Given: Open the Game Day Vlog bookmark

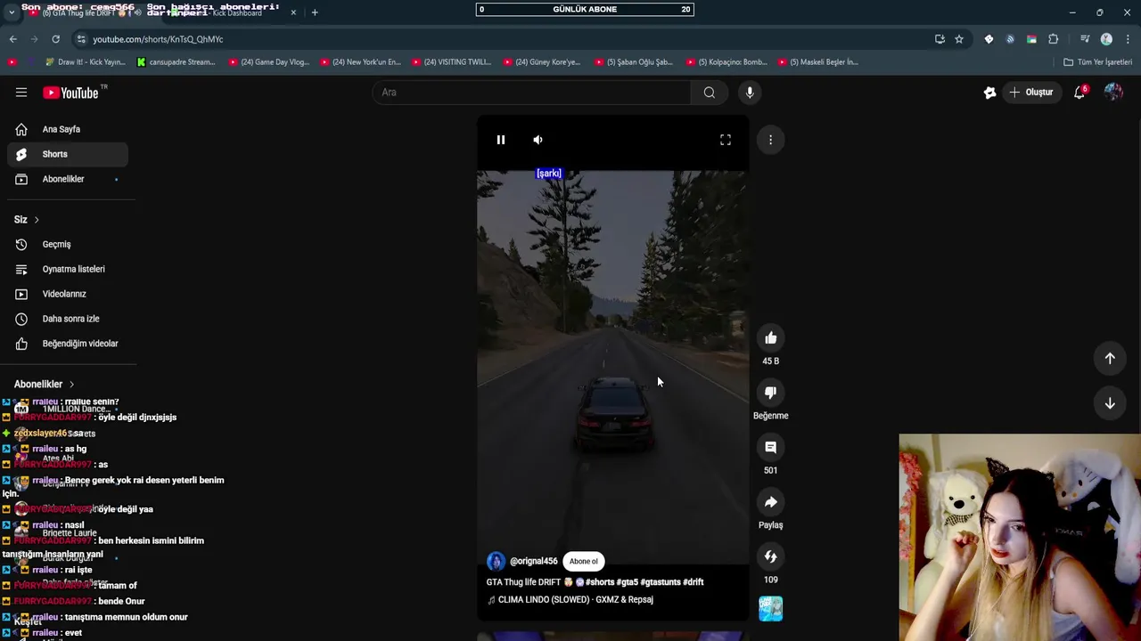Looking at the screenshot, I should click(x=268, y=62).
